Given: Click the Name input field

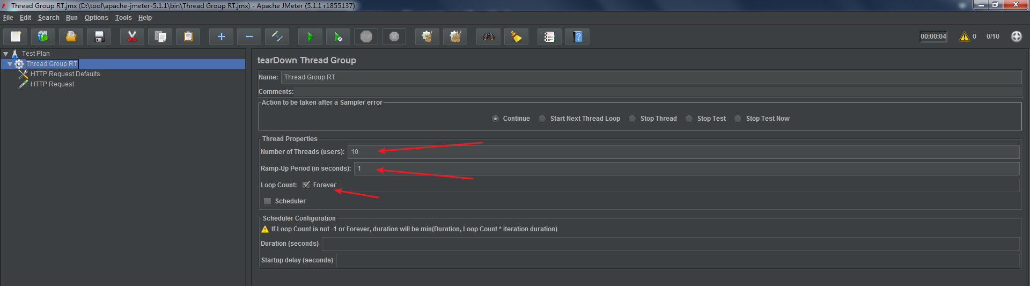Looking at the screenshot, I should (x=651, y=77).
